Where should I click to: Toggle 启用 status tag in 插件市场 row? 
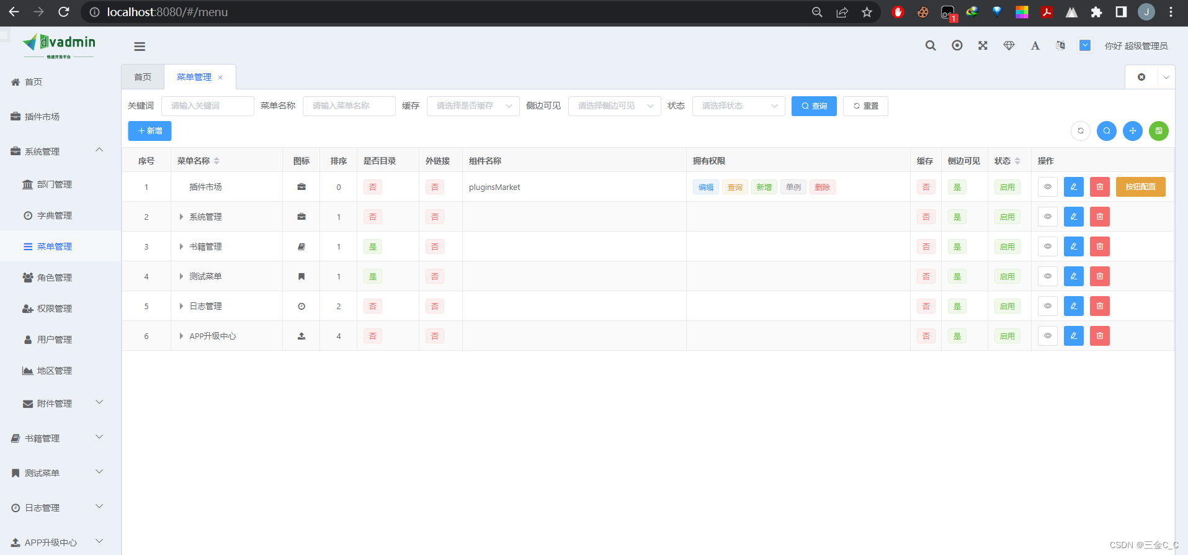[x=1007, y=187]
